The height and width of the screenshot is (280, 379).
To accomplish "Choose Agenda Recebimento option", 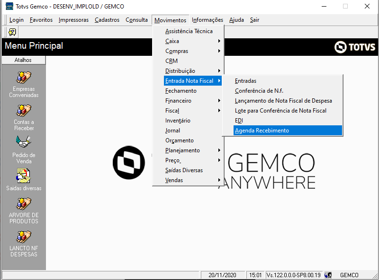I will coord(288,131).
